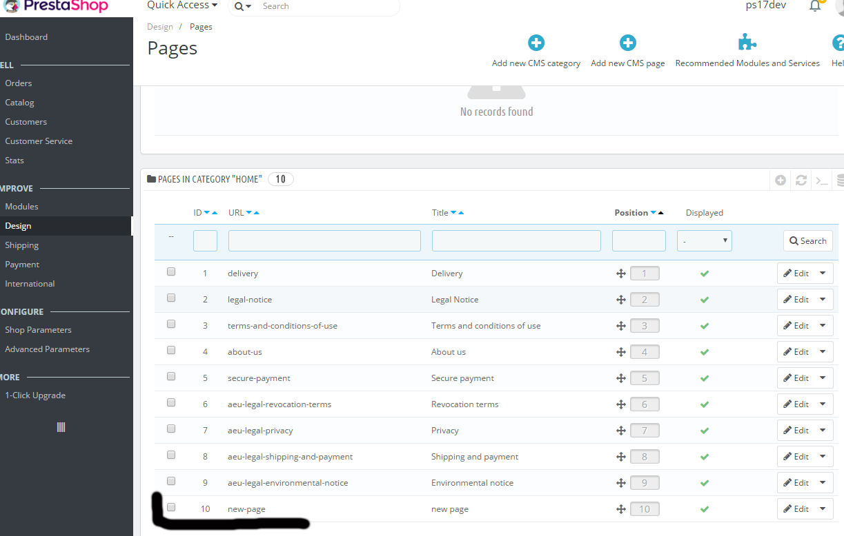Click the Title filter input field
This screenshot has height=536, width=844.
(x=516, y=241)
